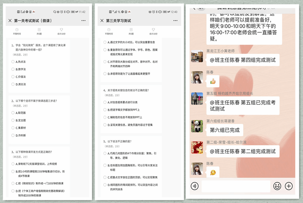303x203 pixels.
Task: Tap the 第五组已完成考试测试 message bubble
Action: [242, 106]
